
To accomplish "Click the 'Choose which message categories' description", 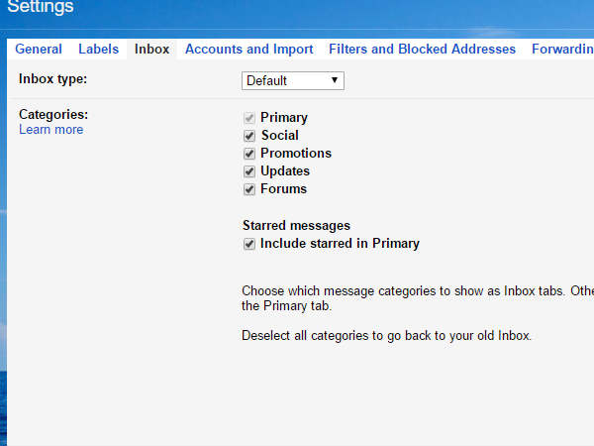I will click(x=416, y=290).
